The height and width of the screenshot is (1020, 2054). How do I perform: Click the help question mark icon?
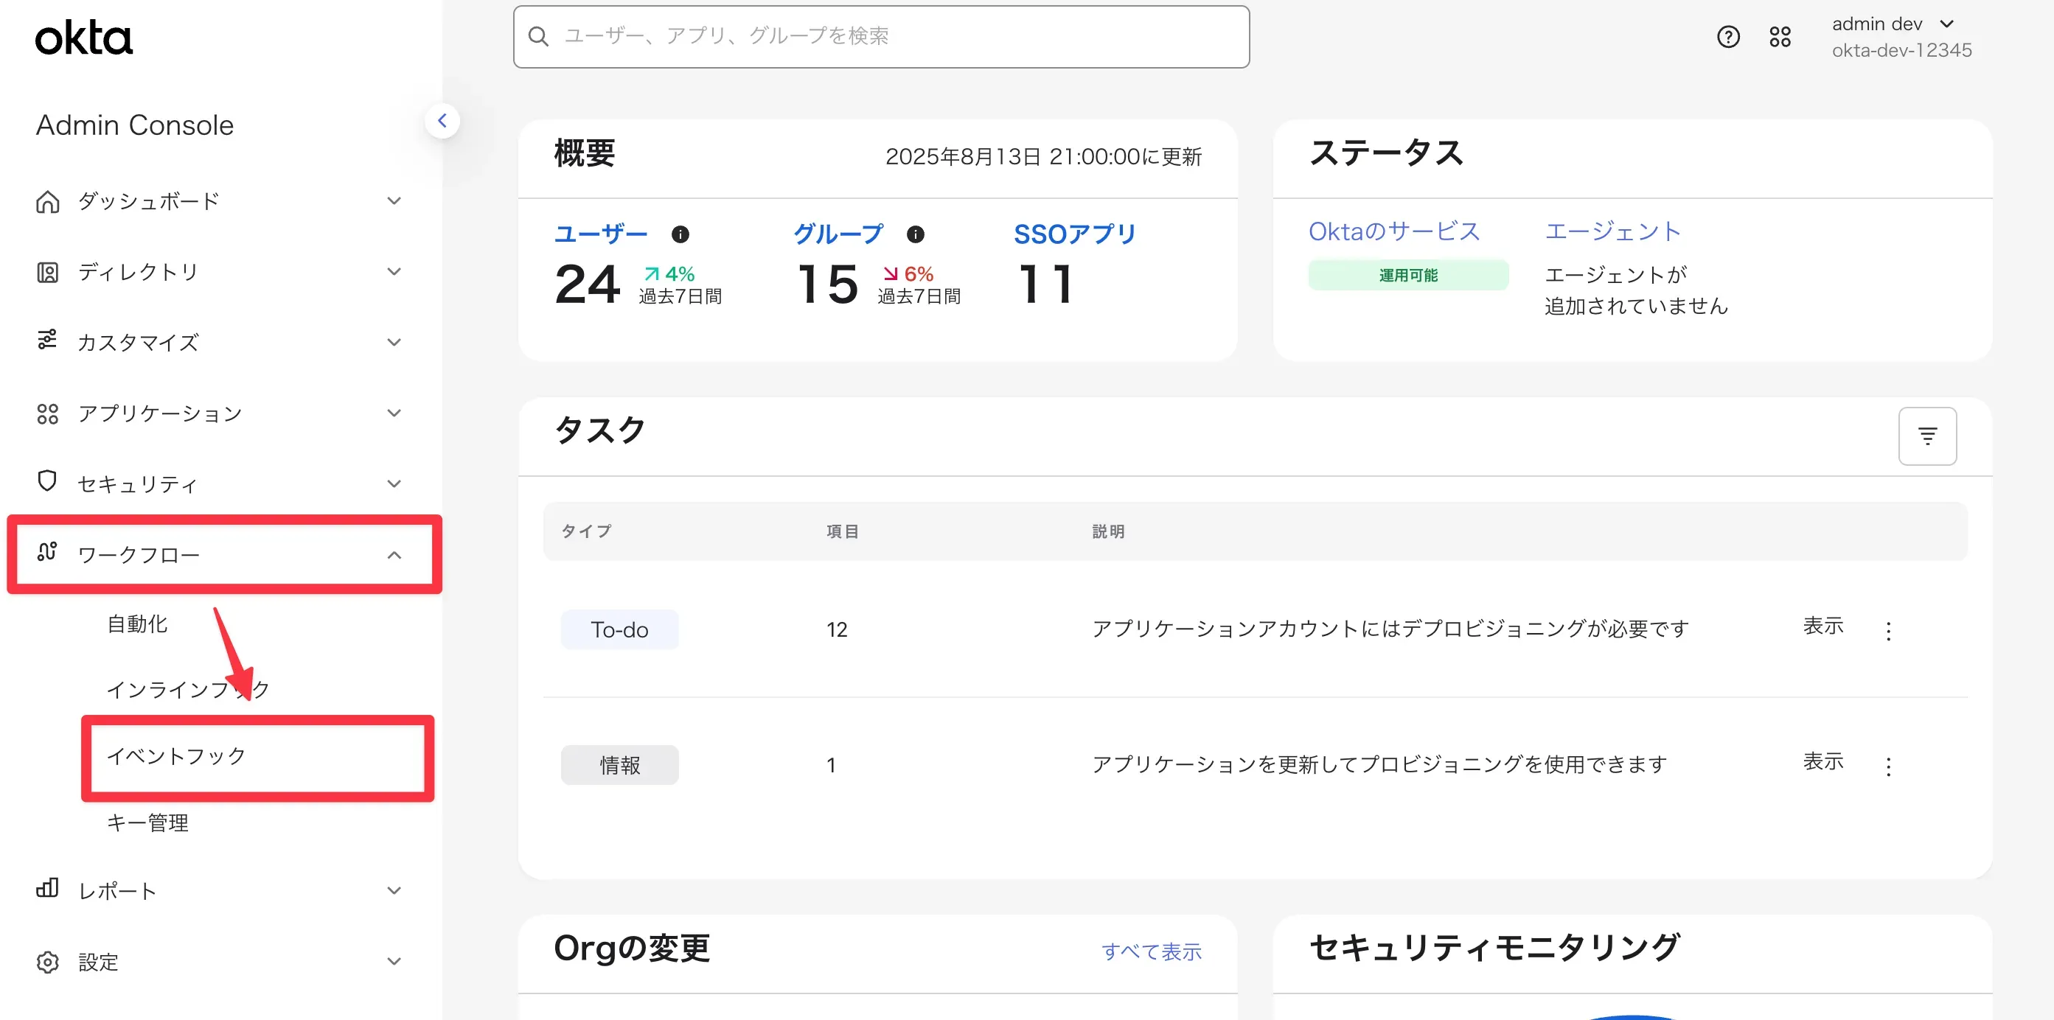[1728, 37]
